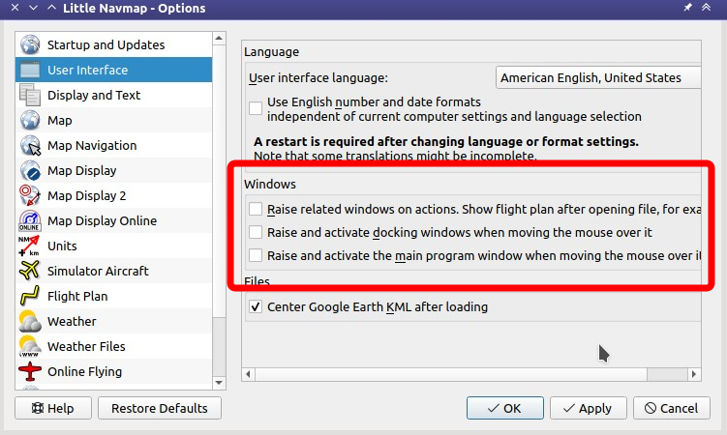Click the Weather Files www cloud icon
Screen dimensions: 727x435
coord(30,346)
